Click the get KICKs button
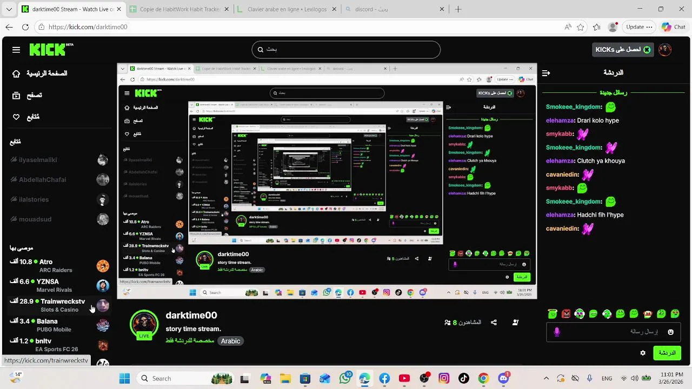The height and width of the screenshot is (389, 692). point(622,49)
